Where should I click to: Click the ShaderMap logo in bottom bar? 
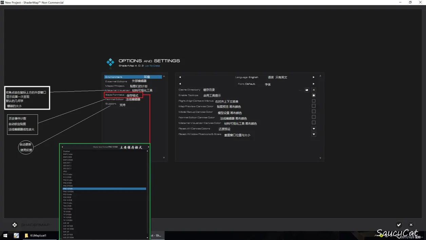15,225
